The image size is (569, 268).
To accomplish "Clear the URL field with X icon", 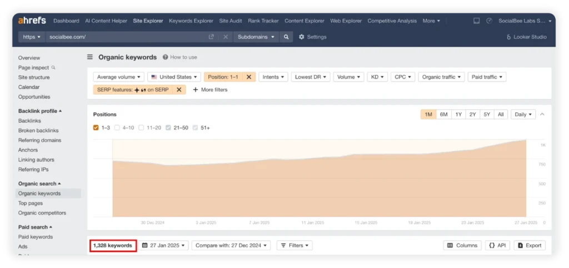I will (x=226, y=37).
